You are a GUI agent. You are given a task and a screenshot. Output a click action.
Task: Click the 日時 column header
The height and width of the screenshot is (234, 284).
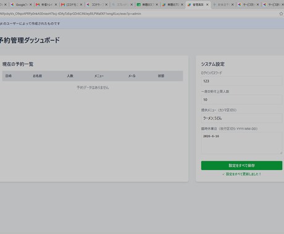pos(9,76)
